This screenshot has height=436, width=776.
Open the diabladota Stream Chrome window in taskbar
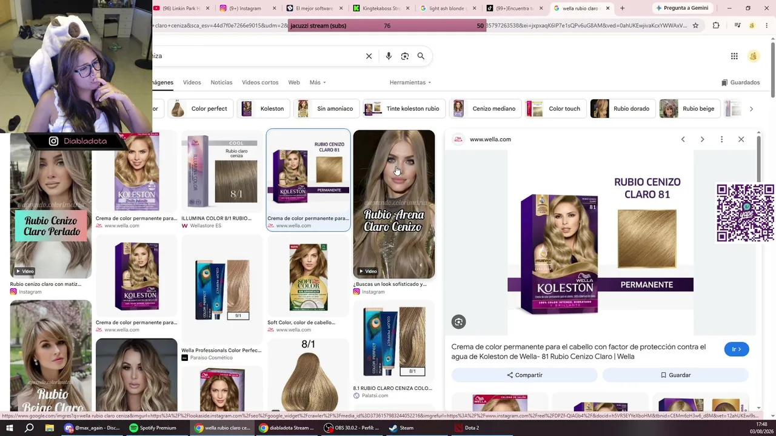(x=287, y=428)
